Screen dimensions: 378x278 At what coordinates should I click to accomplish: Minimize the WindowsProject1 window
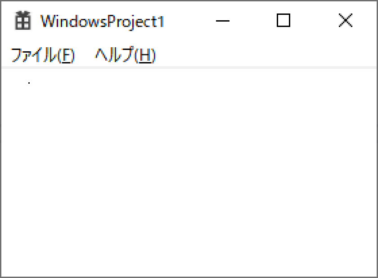coord(222,21)
